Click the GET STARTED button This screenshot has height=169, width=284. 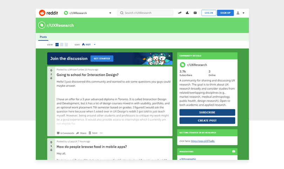click(102, 58)
